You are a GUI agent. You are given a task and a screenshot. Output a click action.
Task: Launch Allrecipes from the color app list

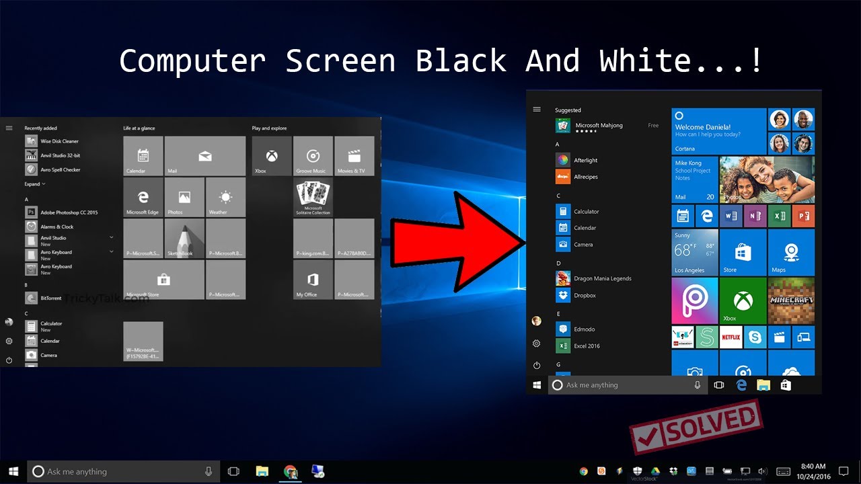click(577, 177)
